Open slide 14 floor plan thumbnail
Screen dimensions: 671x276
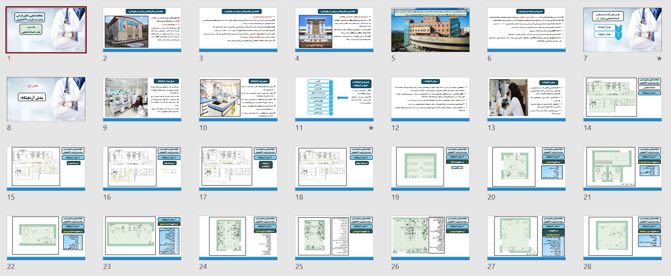[623, 99]
